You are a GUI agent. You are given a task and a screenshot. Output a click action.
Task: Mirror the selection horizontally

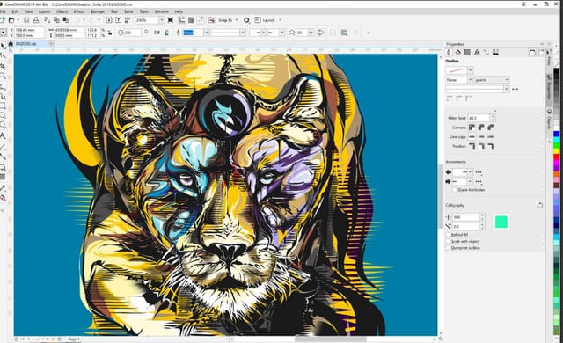click(157, 33)
